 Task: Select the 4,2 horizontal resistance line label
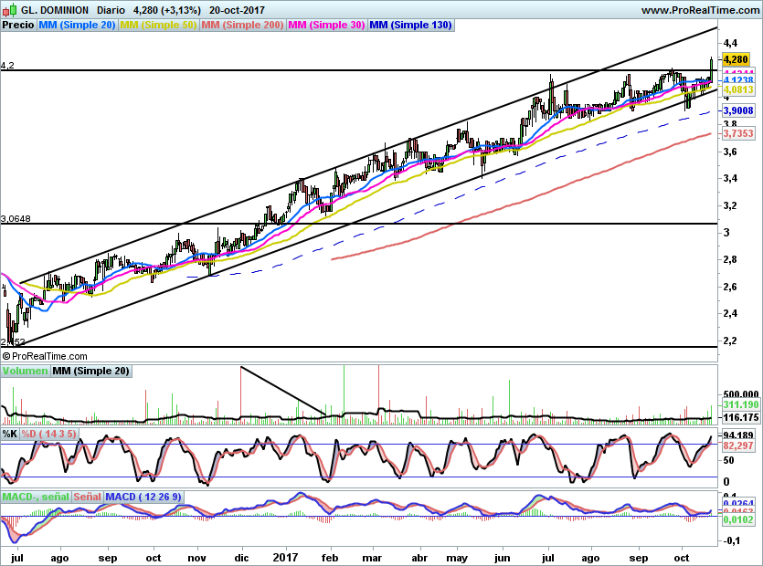pos(7,65)
